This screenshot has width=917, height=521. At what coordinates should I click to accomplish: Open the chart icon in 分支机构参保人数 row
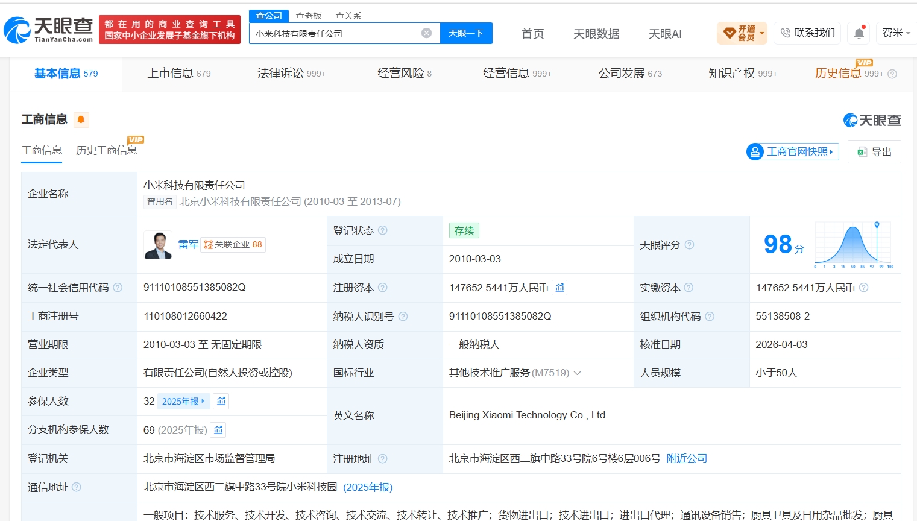coord(218,430)
